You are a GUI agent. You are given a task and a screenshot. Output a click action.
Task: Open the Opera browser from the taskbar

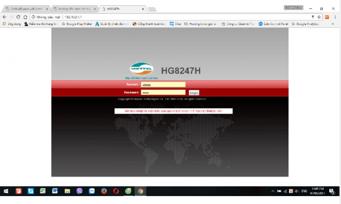(x=116, y=191)
